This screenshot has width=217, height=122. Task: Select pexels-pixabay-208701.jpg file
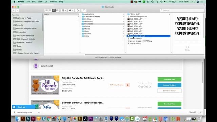tap(141, 41)
